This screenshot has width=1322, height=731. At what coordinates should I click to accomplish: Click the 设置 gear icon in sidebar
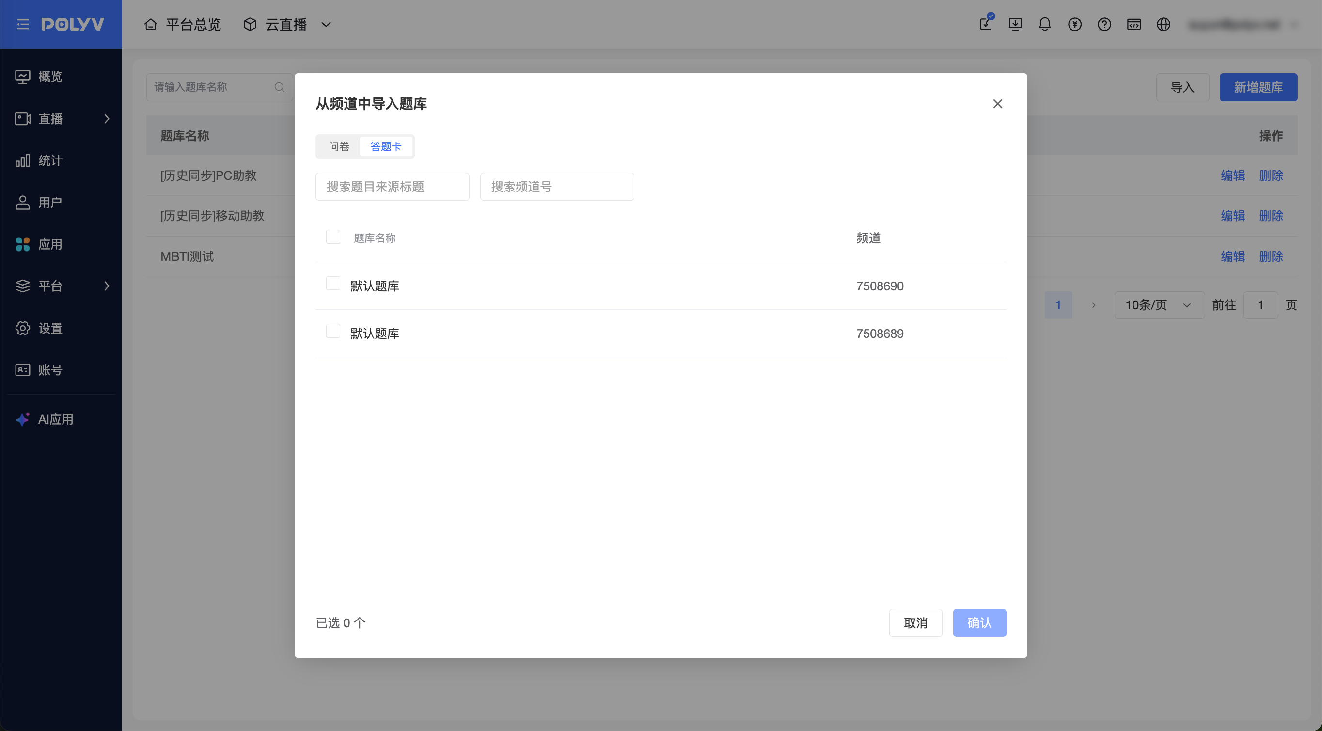coord(23,328)
